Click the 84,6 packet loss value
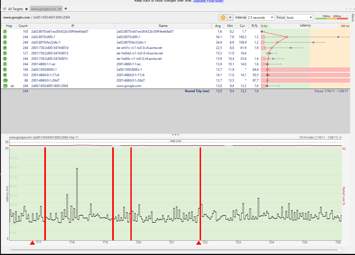 point(256,70)
